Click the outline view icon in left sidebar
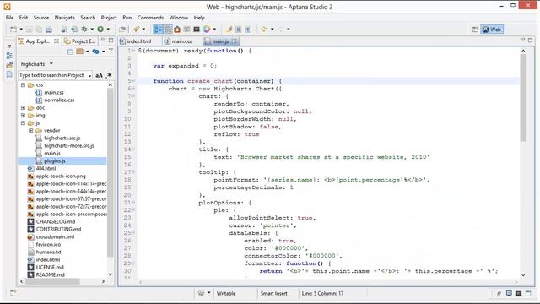 [x=9, y=55]
